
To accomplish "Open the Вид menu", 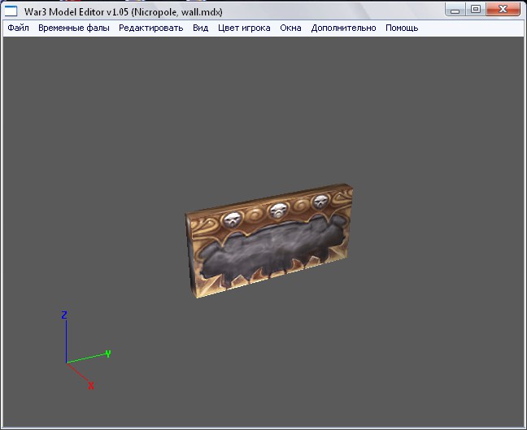I will click(201, 28).
